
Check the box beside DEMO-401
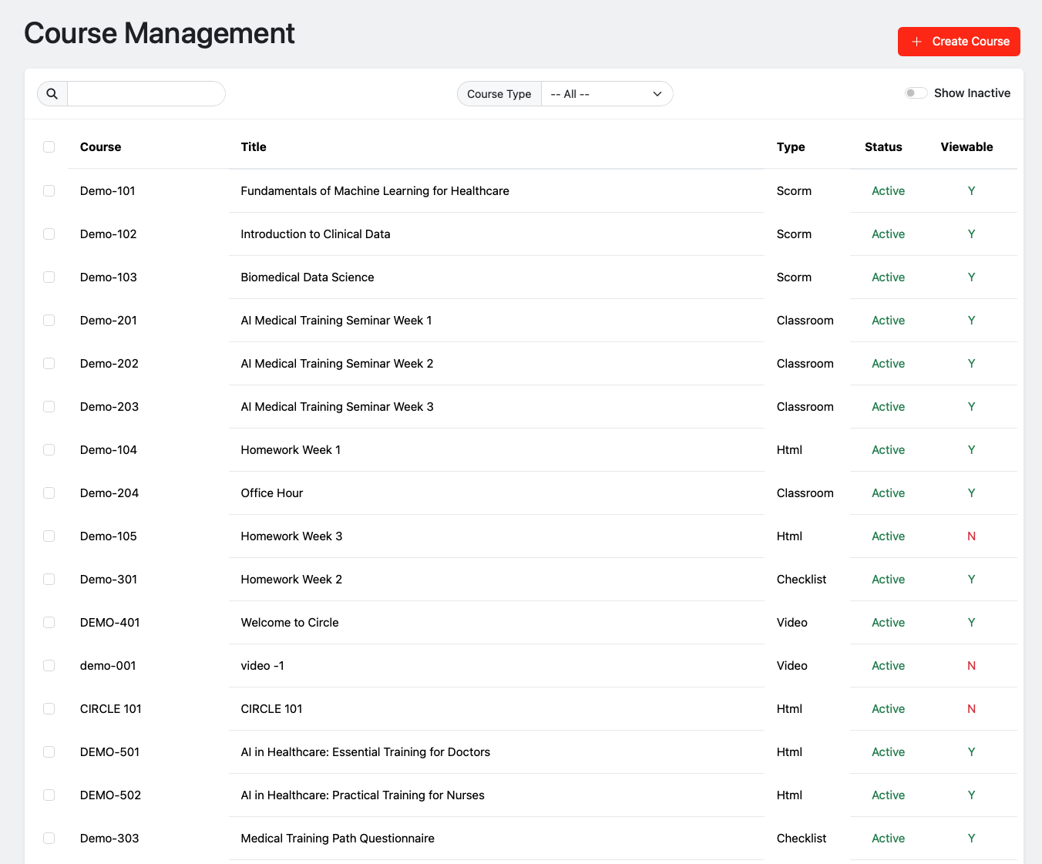click(x=49, y=623)
